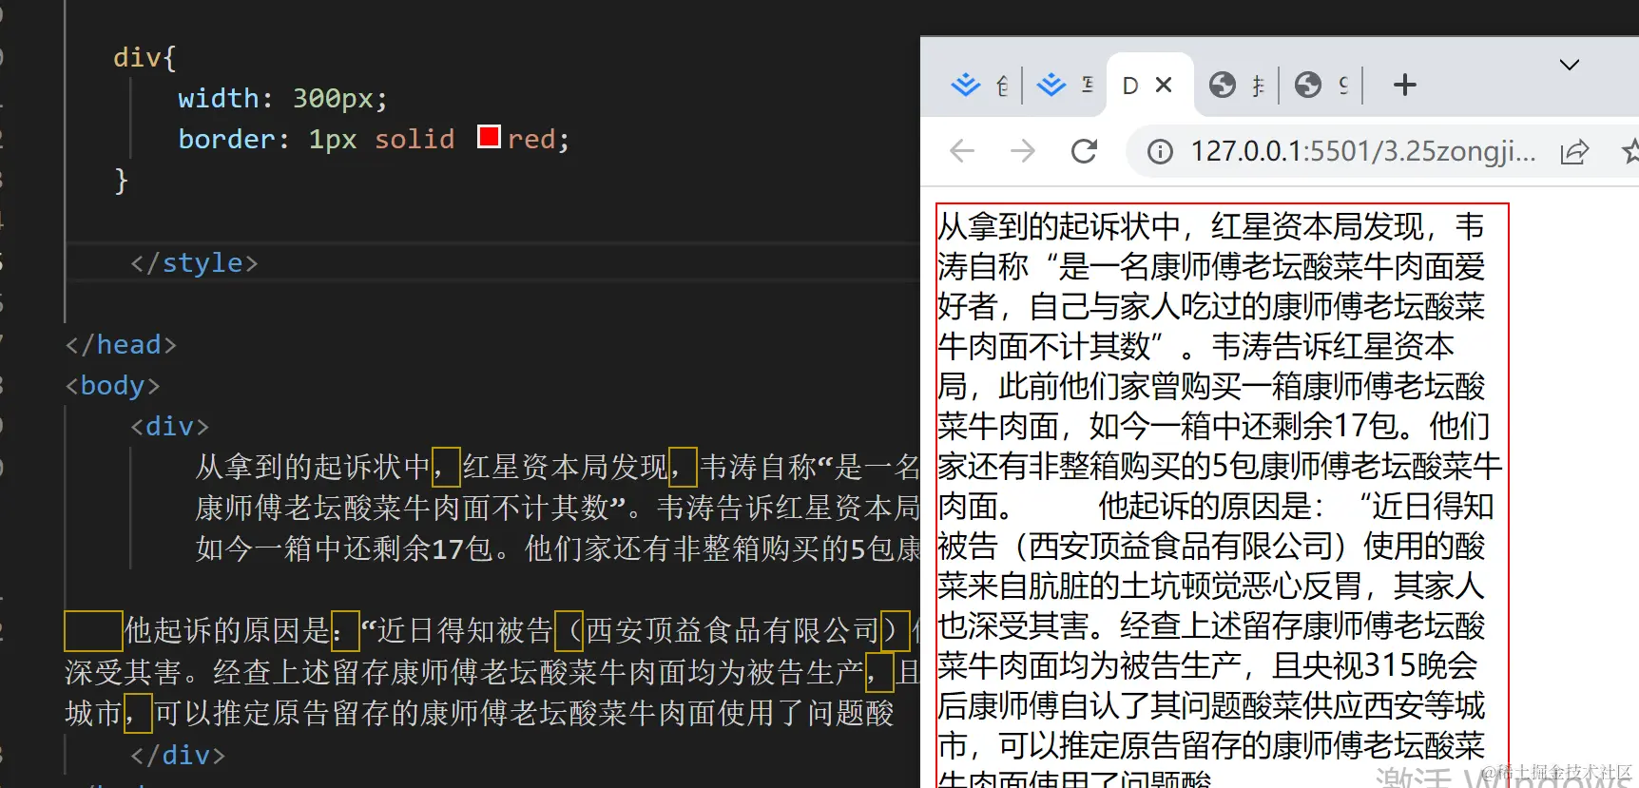Click the code line starting '从拿到的起诉状中'

[557, 467]
